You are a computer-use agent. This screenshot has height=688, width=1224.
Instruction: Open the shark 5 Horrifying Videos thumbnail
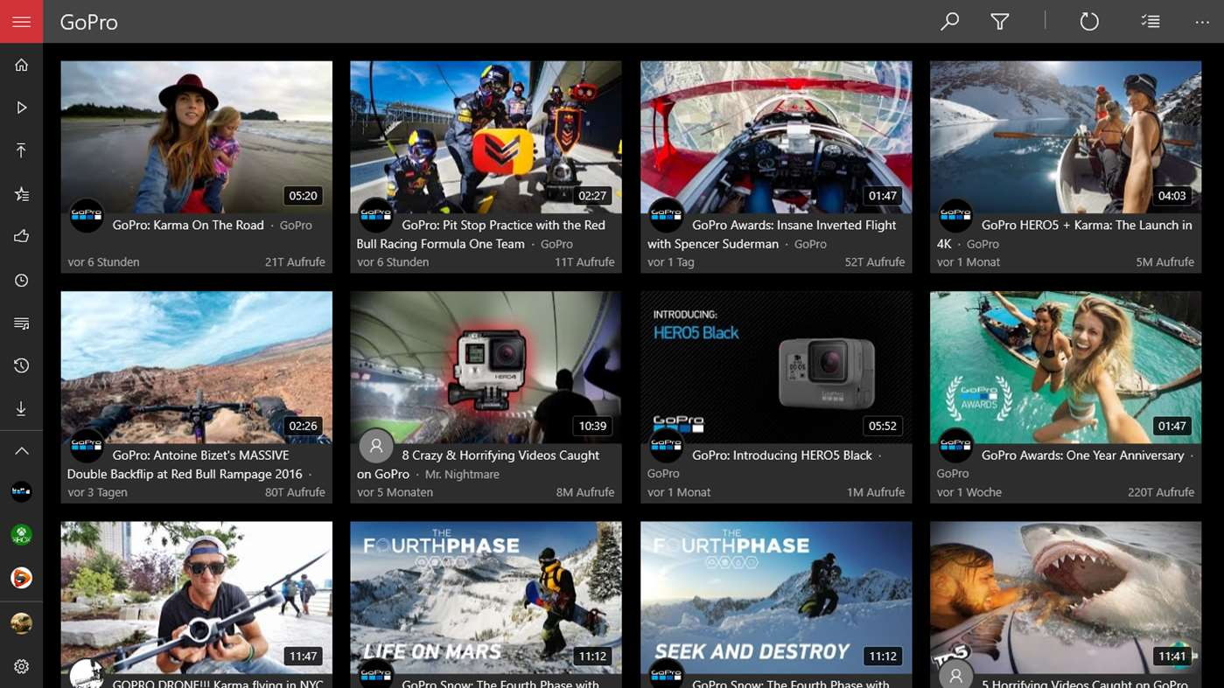click(1066, 598)
